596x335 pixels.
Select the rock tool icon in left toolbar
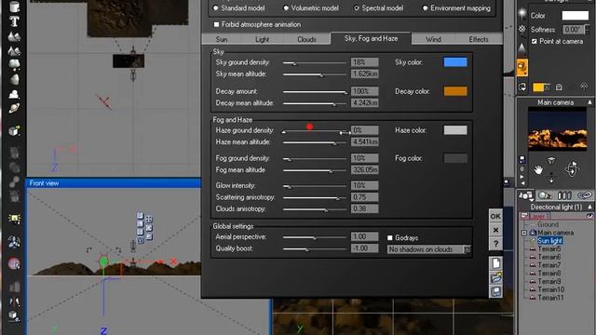click(x=15, y=80)
